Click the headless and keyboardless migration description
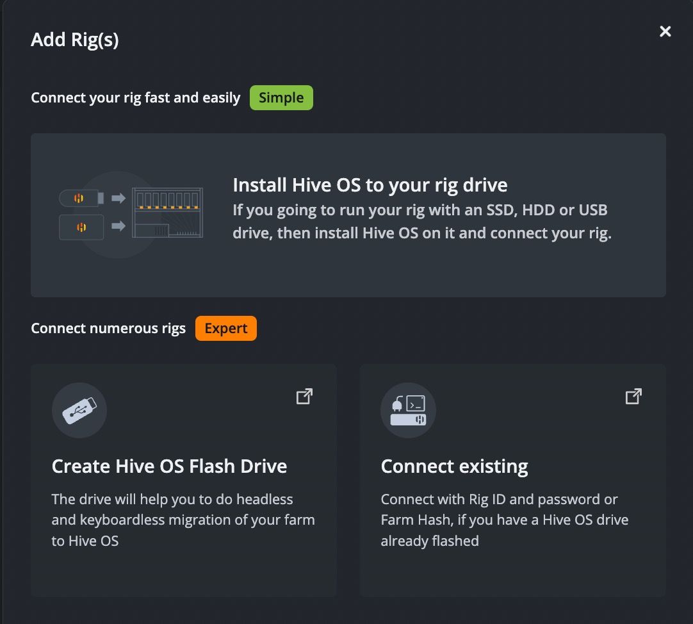Screen dimensions: 693x624 coord(183,520)
